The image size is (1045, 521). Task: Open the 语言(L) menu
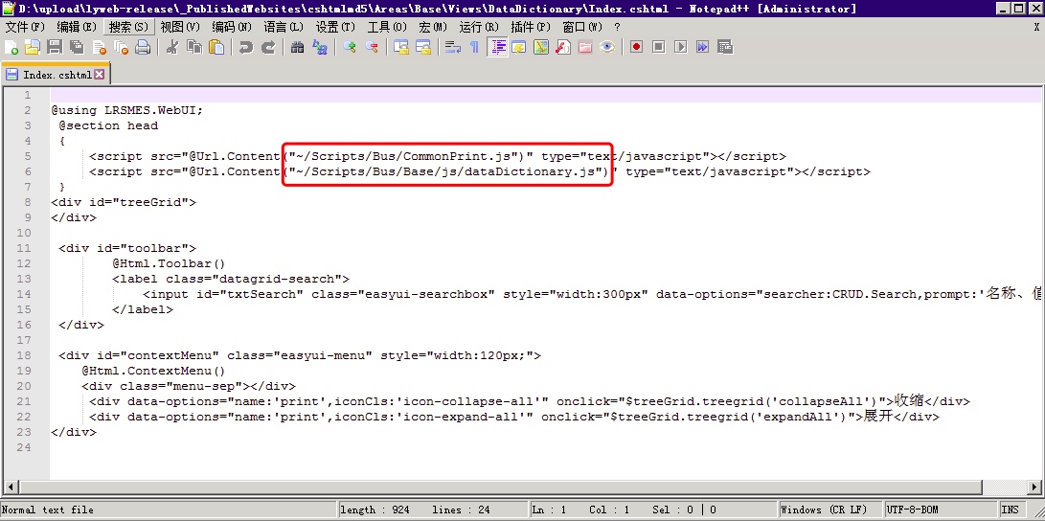284,28
